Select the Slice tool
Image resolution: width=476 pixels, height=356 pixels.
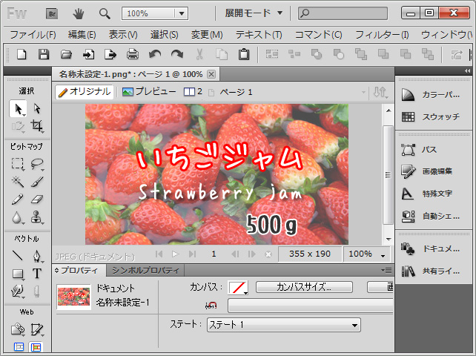point(37,329)
